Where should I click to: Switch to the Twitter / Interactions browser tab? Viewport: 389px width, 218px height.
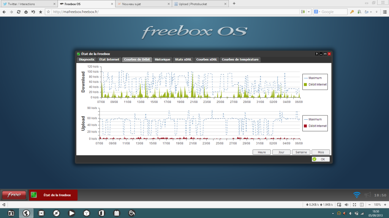click(29, 4)
